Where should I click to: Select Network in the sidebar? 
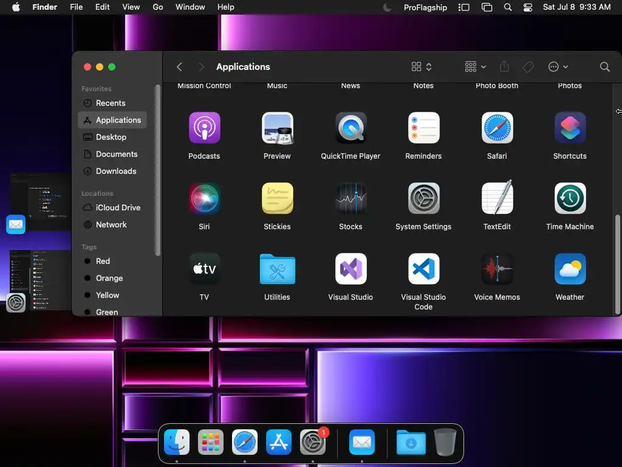click(x=112, y=225)
